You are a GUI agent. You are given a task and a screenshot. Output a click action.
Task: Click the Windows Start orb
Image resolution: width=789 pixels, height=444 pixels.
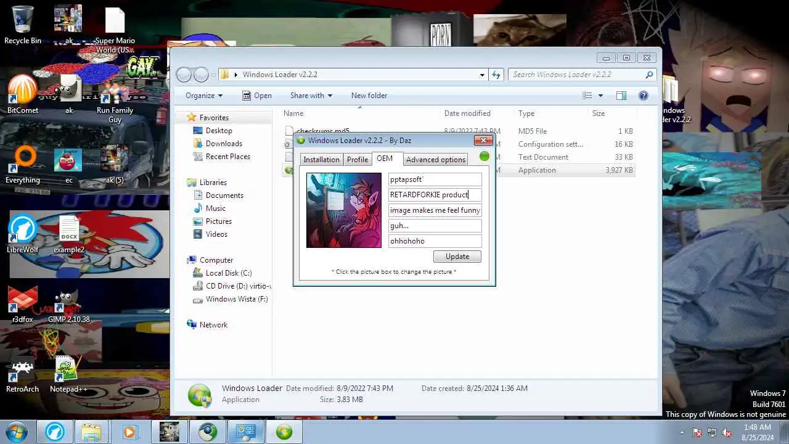pos(16,432)
